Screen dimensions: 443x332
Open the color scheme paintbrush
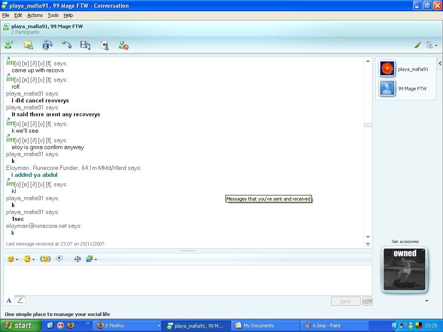pos(417,45)
